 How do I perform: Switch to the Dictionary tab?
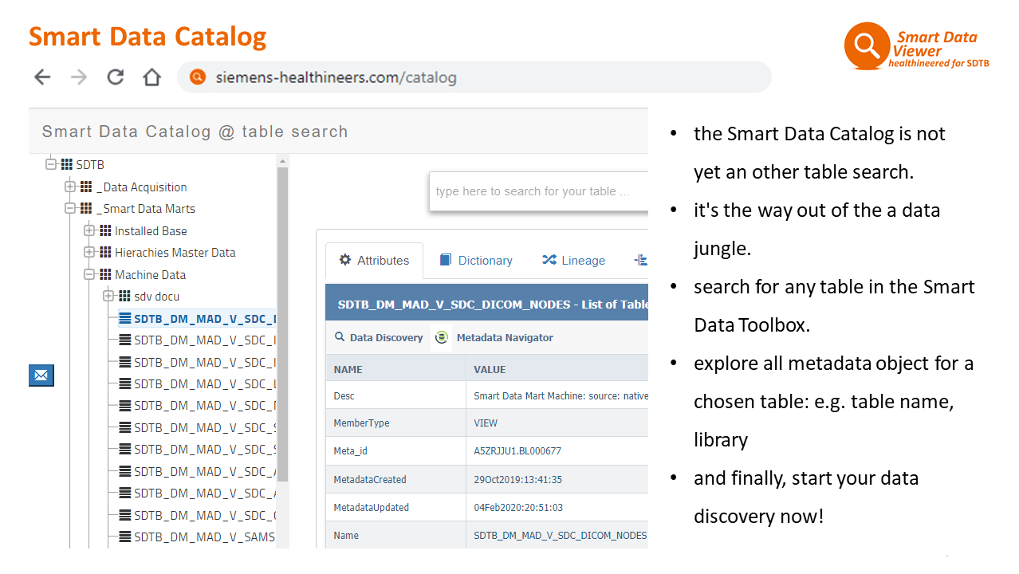click(x=476, y=261)
